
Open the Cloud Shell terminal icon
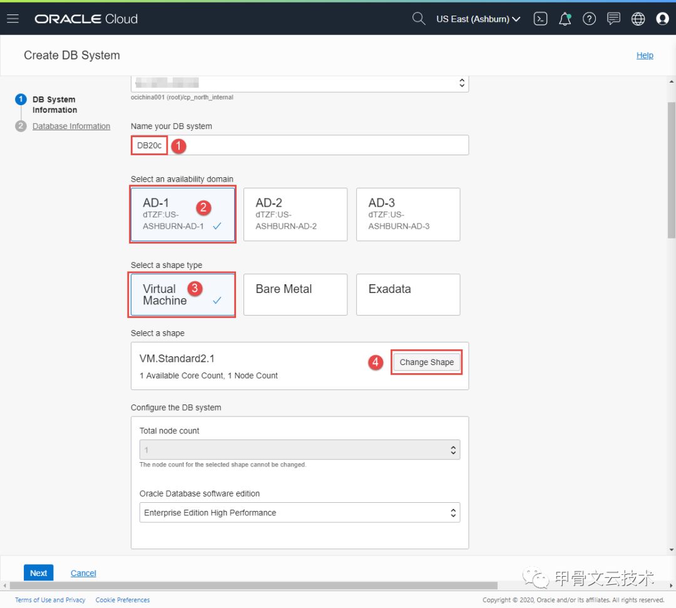click(540, 19)
